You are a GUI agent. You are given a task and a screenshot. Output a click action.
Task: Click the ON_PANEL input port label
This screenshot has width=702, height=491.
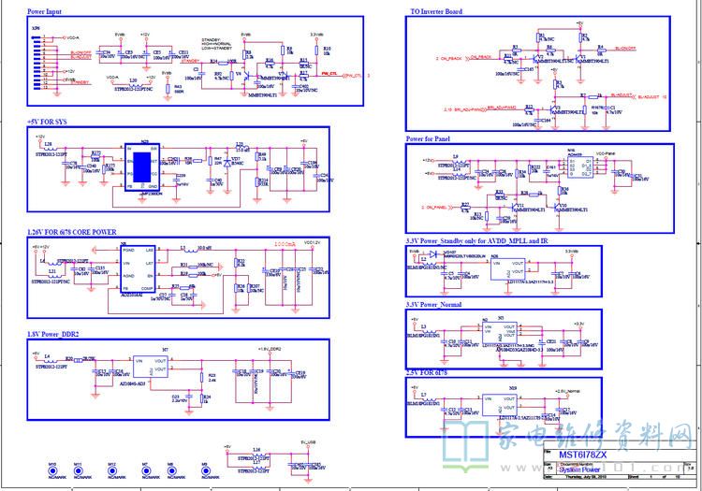tap(437, 207)
